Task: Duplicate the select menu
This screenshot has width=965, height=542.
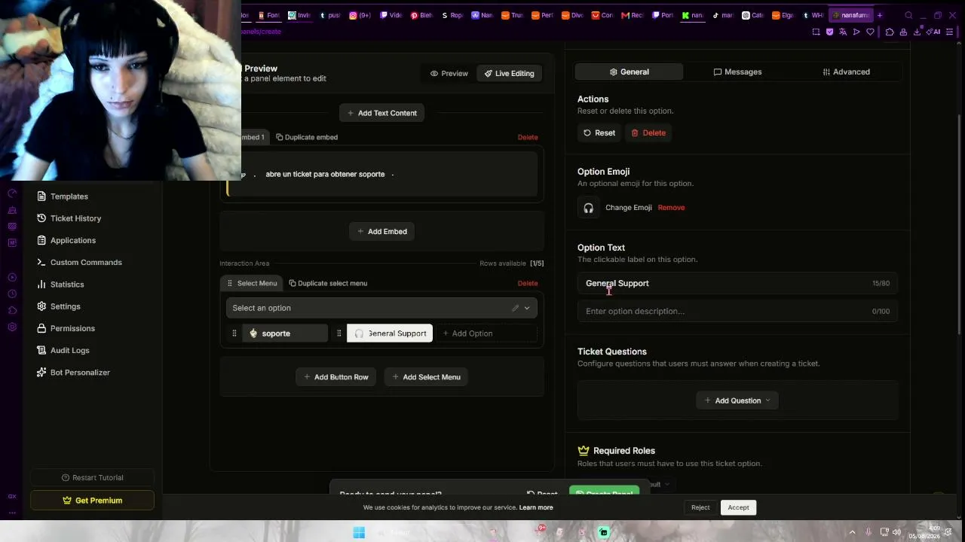Action: tap(328, 283)
